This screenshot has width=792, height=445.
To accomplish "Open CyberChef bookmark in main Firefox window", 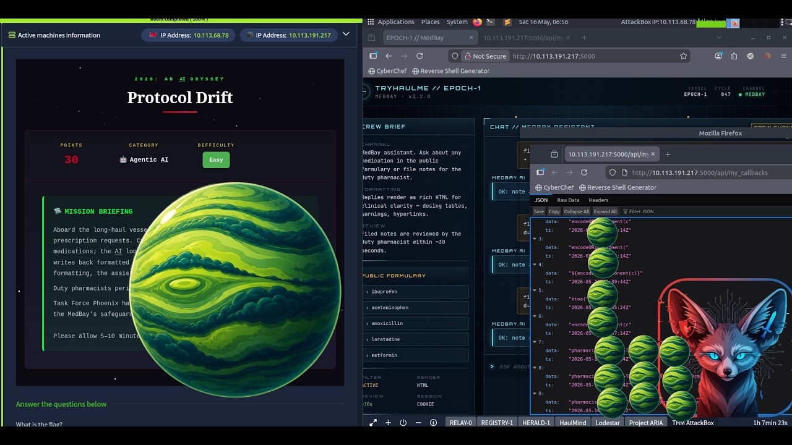I will [x=387, y=71].
